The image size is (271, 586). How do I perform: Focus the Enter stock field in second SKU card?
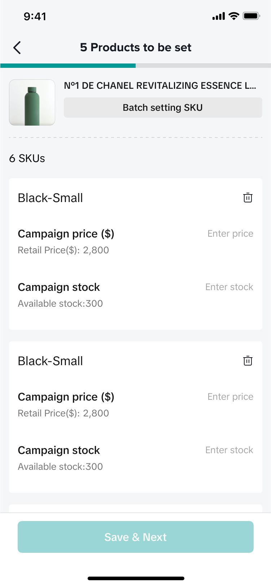tap(229, 450)
